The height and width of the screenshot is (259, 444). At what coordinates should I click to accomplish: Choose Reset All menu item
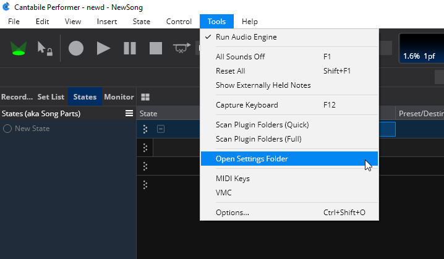pos(289,70)
